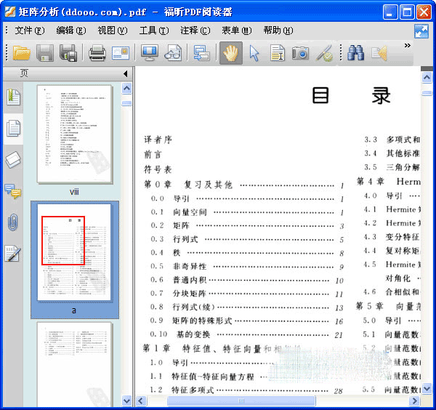Click contents entry 0.9 矩阵的特殊形式

pyautogui.click(x=248, y=321)
